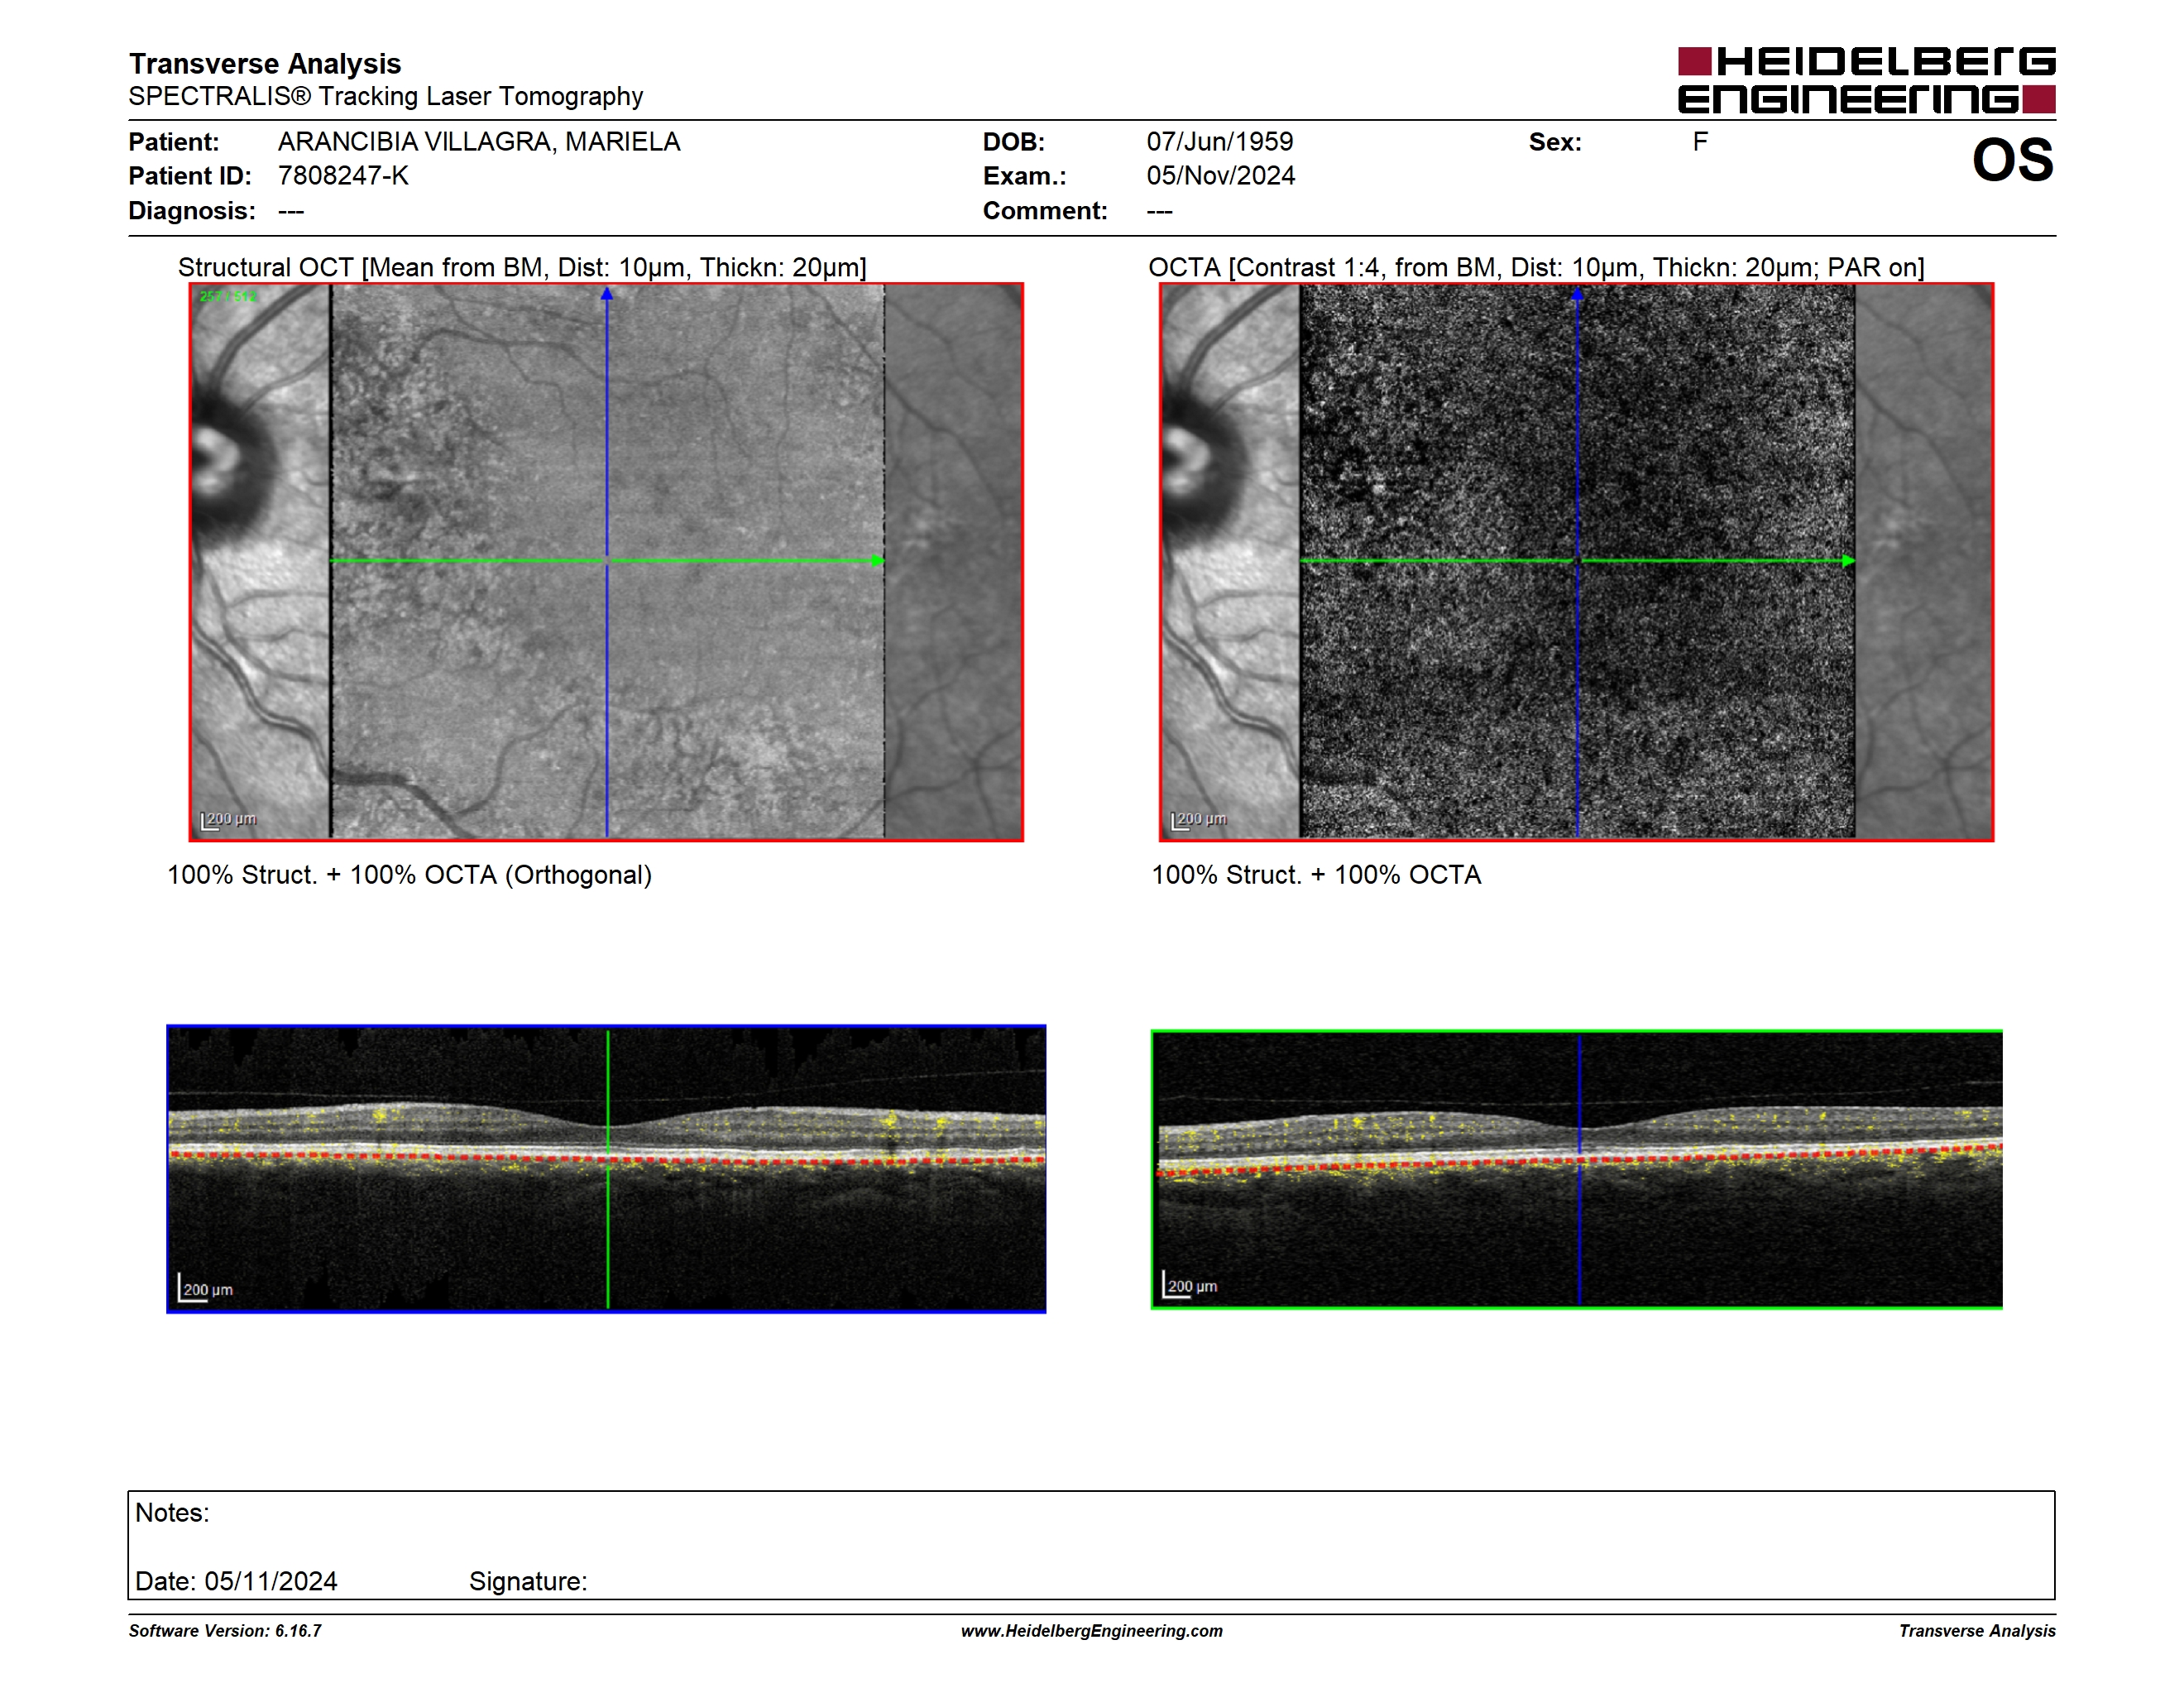The image size is (2184, 1688).
Task: Click the 'Comment:' field label
Action: click(x=1045, y=211)
